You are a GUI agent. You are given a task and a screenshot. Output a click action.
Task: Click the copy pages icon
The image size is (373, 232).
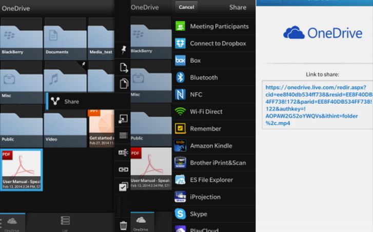click(123, 84)
